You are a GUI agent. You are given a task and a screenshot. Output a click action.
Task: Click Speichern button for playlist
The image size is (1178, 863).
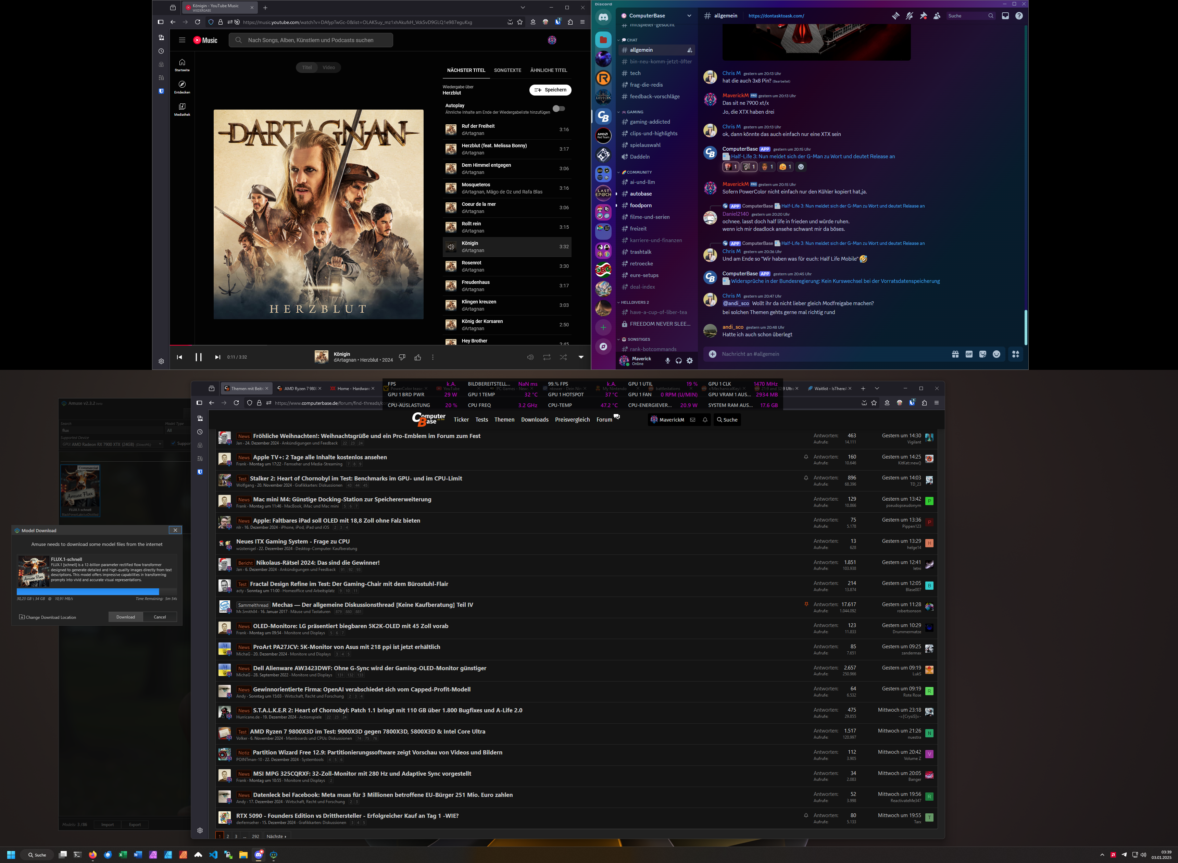(x=550, y=90)
